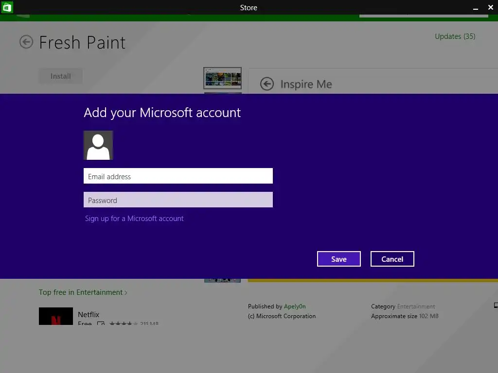This screenshot has height=373, width=498.
Task: Open the Entertainment category link
Action: pos(416,306)
